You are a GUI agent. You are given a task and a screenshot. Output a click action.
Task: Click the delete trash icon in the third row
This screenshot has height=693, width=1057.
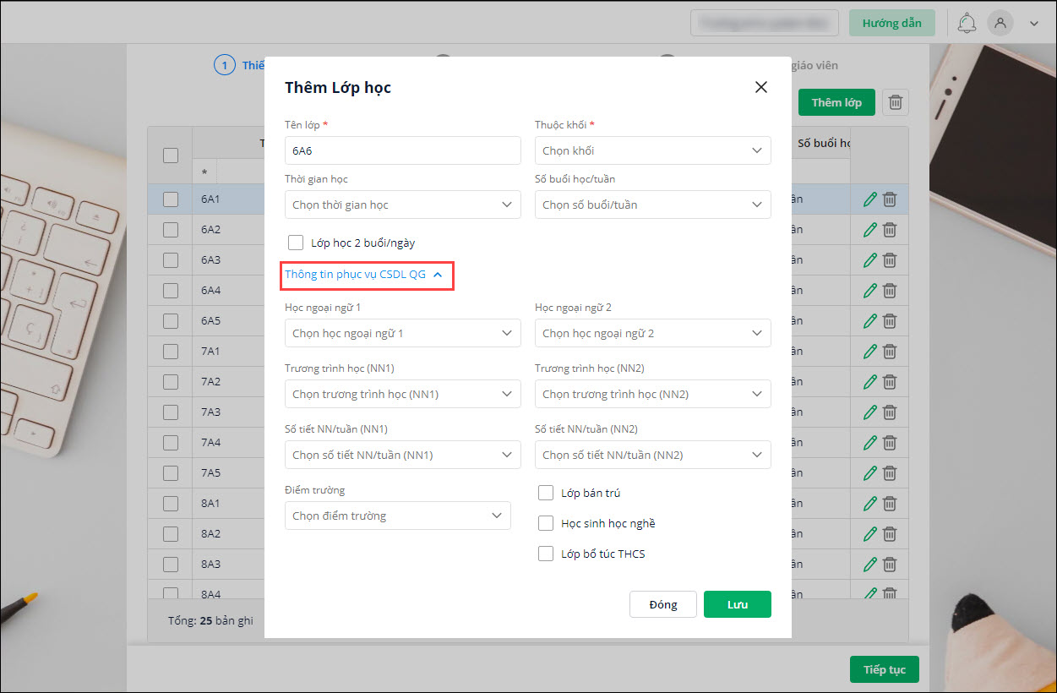pyautogui.click(x=890, y=260)
